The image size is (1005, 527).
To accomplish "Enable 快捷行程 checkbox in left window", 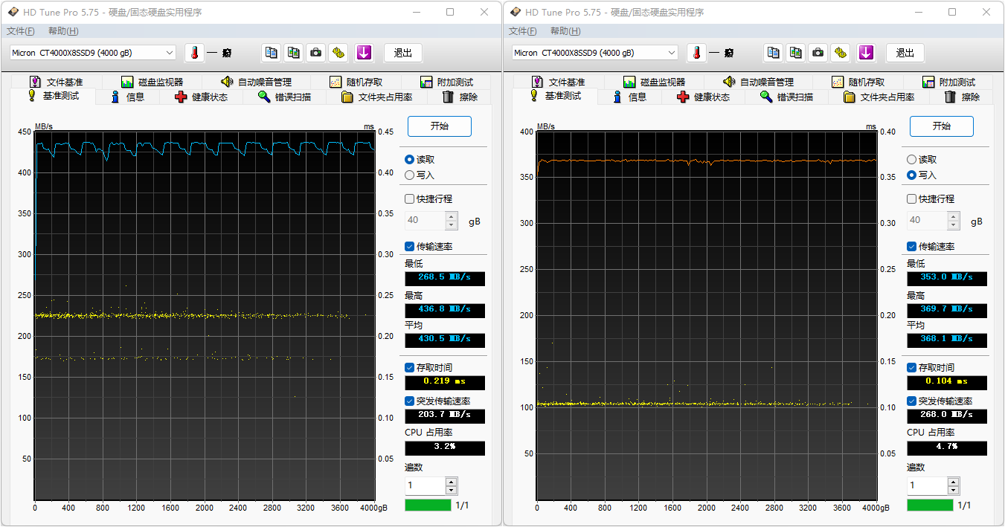I will click(409, 199).
